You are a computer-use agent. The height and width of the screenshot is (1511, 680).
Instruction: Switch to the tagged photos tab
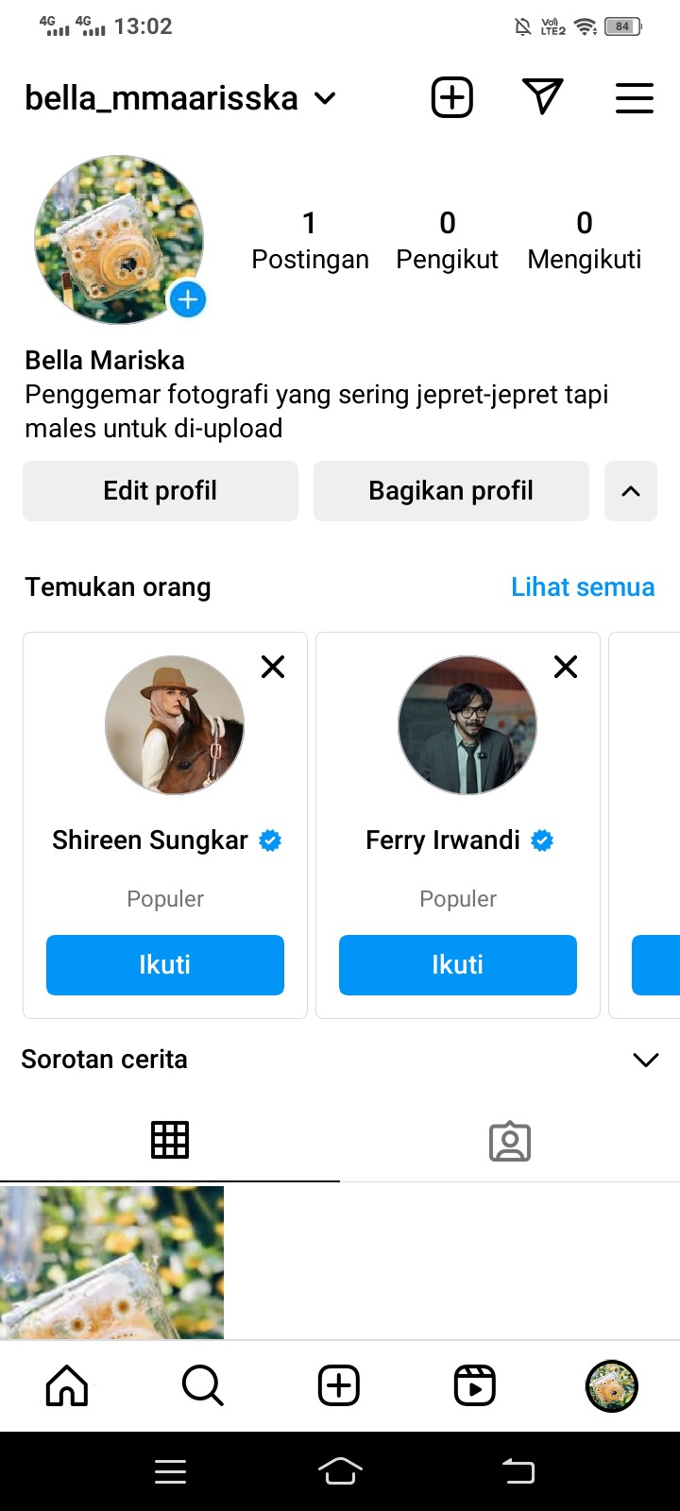coord(510,1141)
